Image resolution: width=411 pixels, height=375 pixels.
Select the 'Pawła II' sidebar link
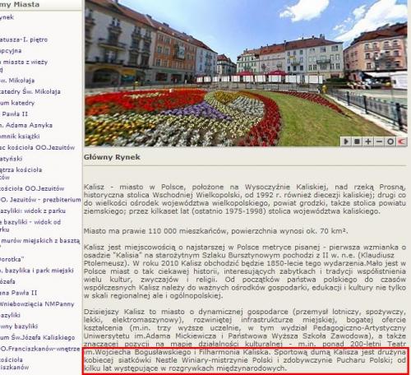(x=14, y=114)
